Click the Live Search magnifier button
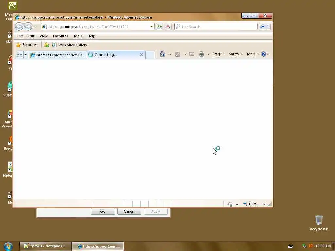335x251 pixels. [x=262, y=26]
